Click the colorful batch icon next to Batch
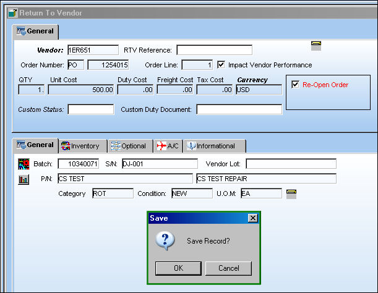The height and width of the screenshot is (293, 378). point(24,164)
